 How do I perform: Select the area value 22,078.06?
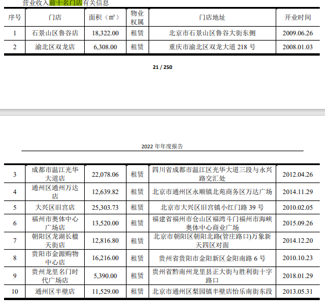click(x=105, y=174)
